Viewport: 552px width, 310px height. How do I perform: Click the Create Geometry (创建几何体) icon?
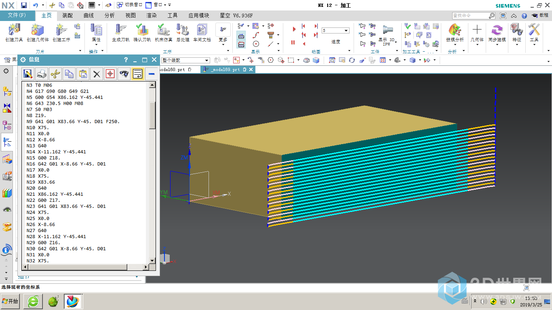37,30
